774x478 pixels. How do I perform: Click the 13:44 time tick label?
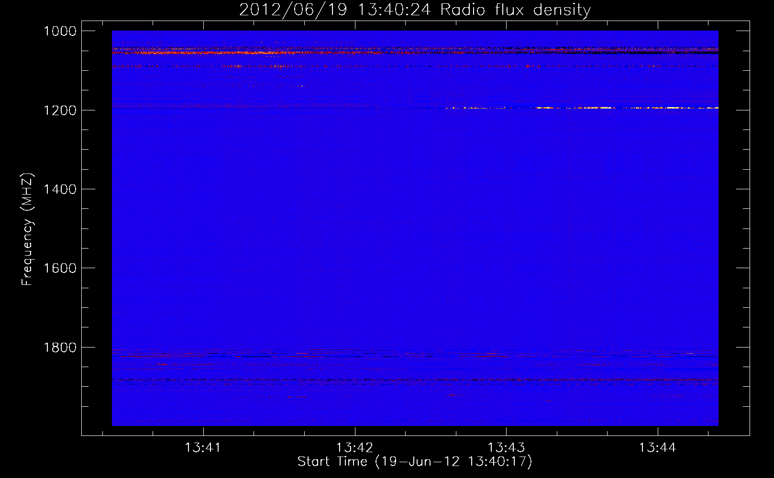click(x=658, y=447)
